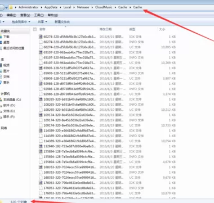Select the 155894-128 UC file sized 4,678 KB
214x203 pixels.
coord(107,162)
